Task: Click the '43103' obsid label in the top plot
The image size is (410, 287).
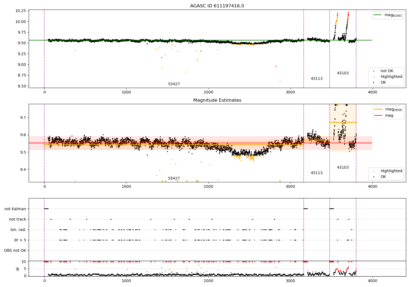Action: 343,73
